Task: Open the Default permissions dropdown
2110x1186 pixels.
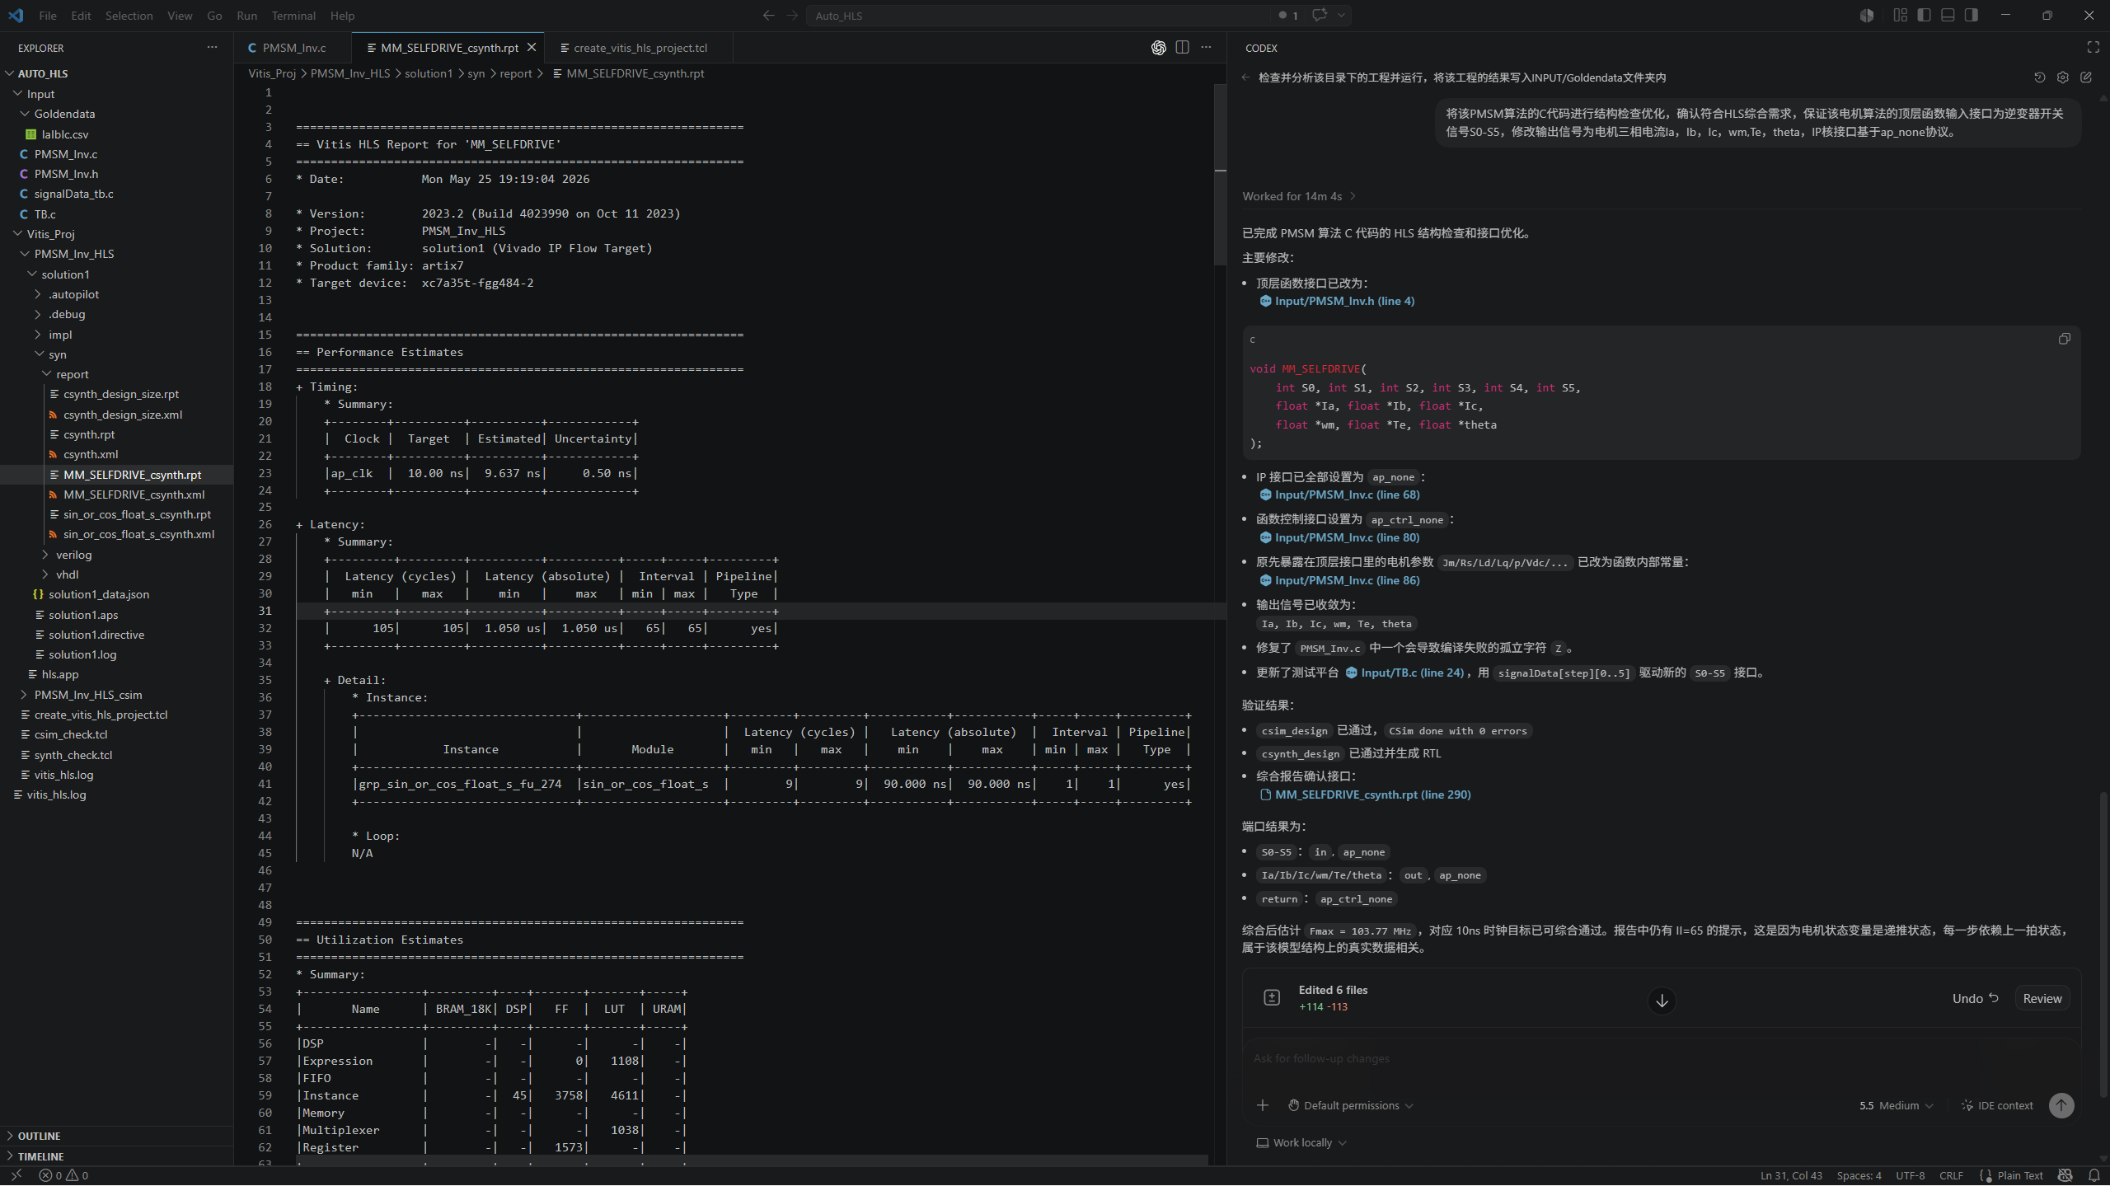Action: point(1350,1105)
